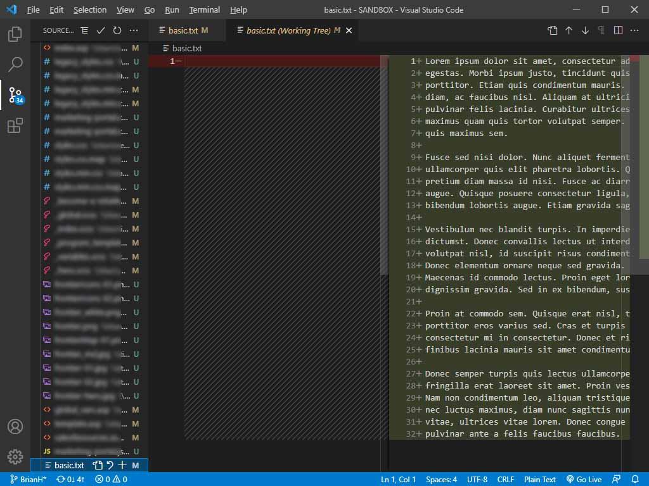Click Ln 1, Col 1 in status bar
The image size is (649, 486).
(x=398, y=480)
